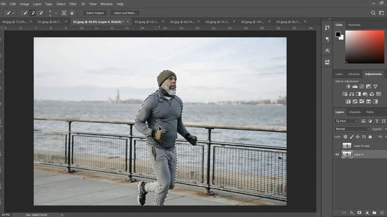Open the Select menu

click(x=60, y=4)
